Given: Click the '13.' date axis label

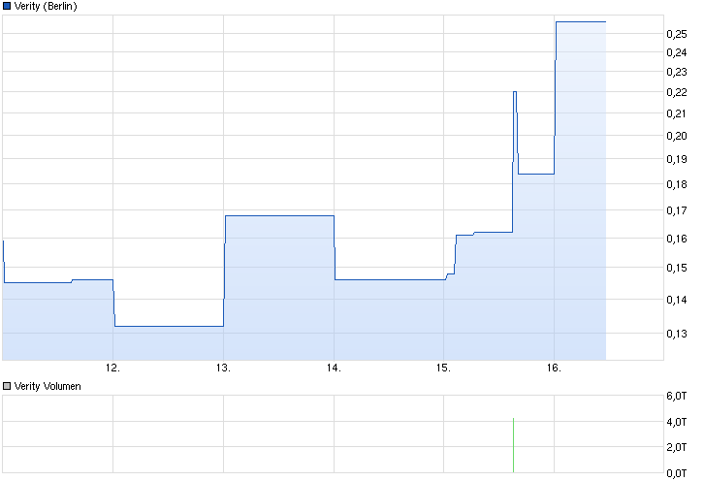Looking at the screenshot, I should (x=223, y=368).
